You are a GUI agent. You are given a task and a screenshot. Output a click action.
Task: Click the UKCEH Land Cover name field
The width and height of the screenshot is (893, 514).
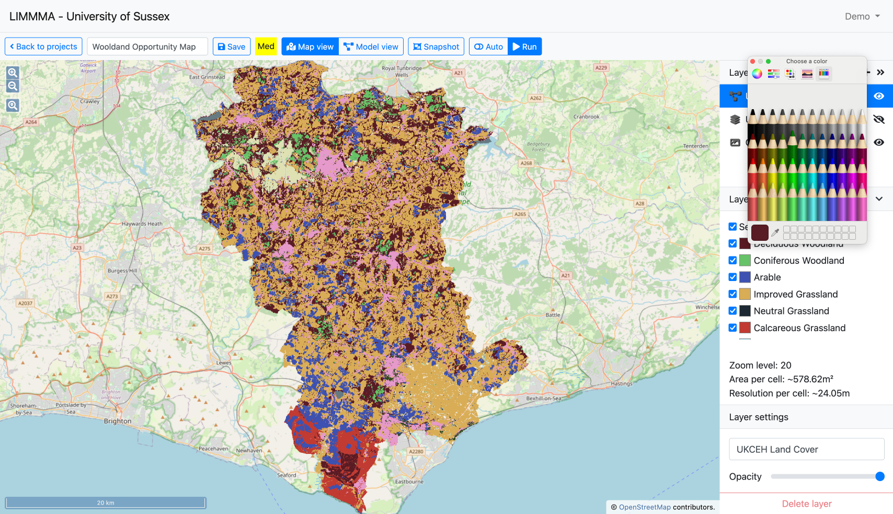(806, 449)
